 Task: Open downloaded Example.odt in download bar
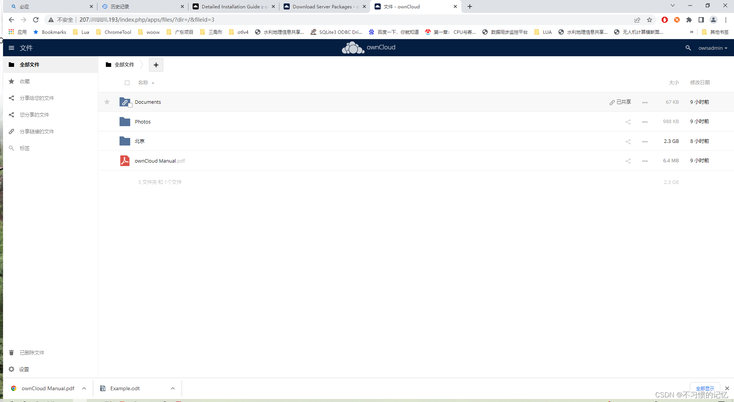tap(125, 388)
